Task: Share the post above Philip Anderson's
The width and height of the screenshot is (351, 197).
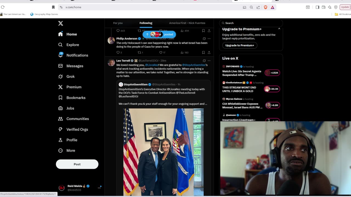Action: pyautogui.click(x=209, y=31)
